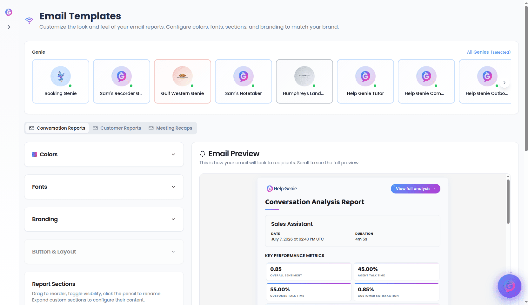Select the Gulf Western Genie avatar
The width and height of the screenshot is (528, 305).
click(183, 76)
